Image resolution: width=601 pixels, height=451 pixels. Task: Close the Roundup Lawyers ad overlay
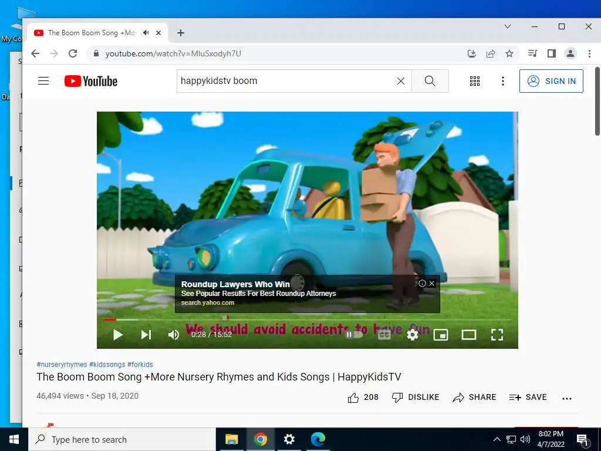point(432,284)
